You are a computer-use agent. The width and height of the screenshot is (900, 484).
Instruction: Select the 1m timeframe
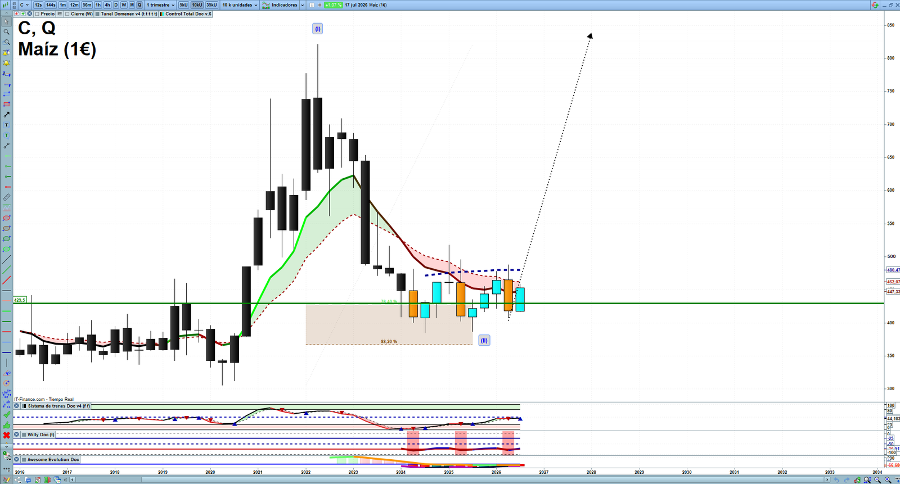(x=63, y=5)
